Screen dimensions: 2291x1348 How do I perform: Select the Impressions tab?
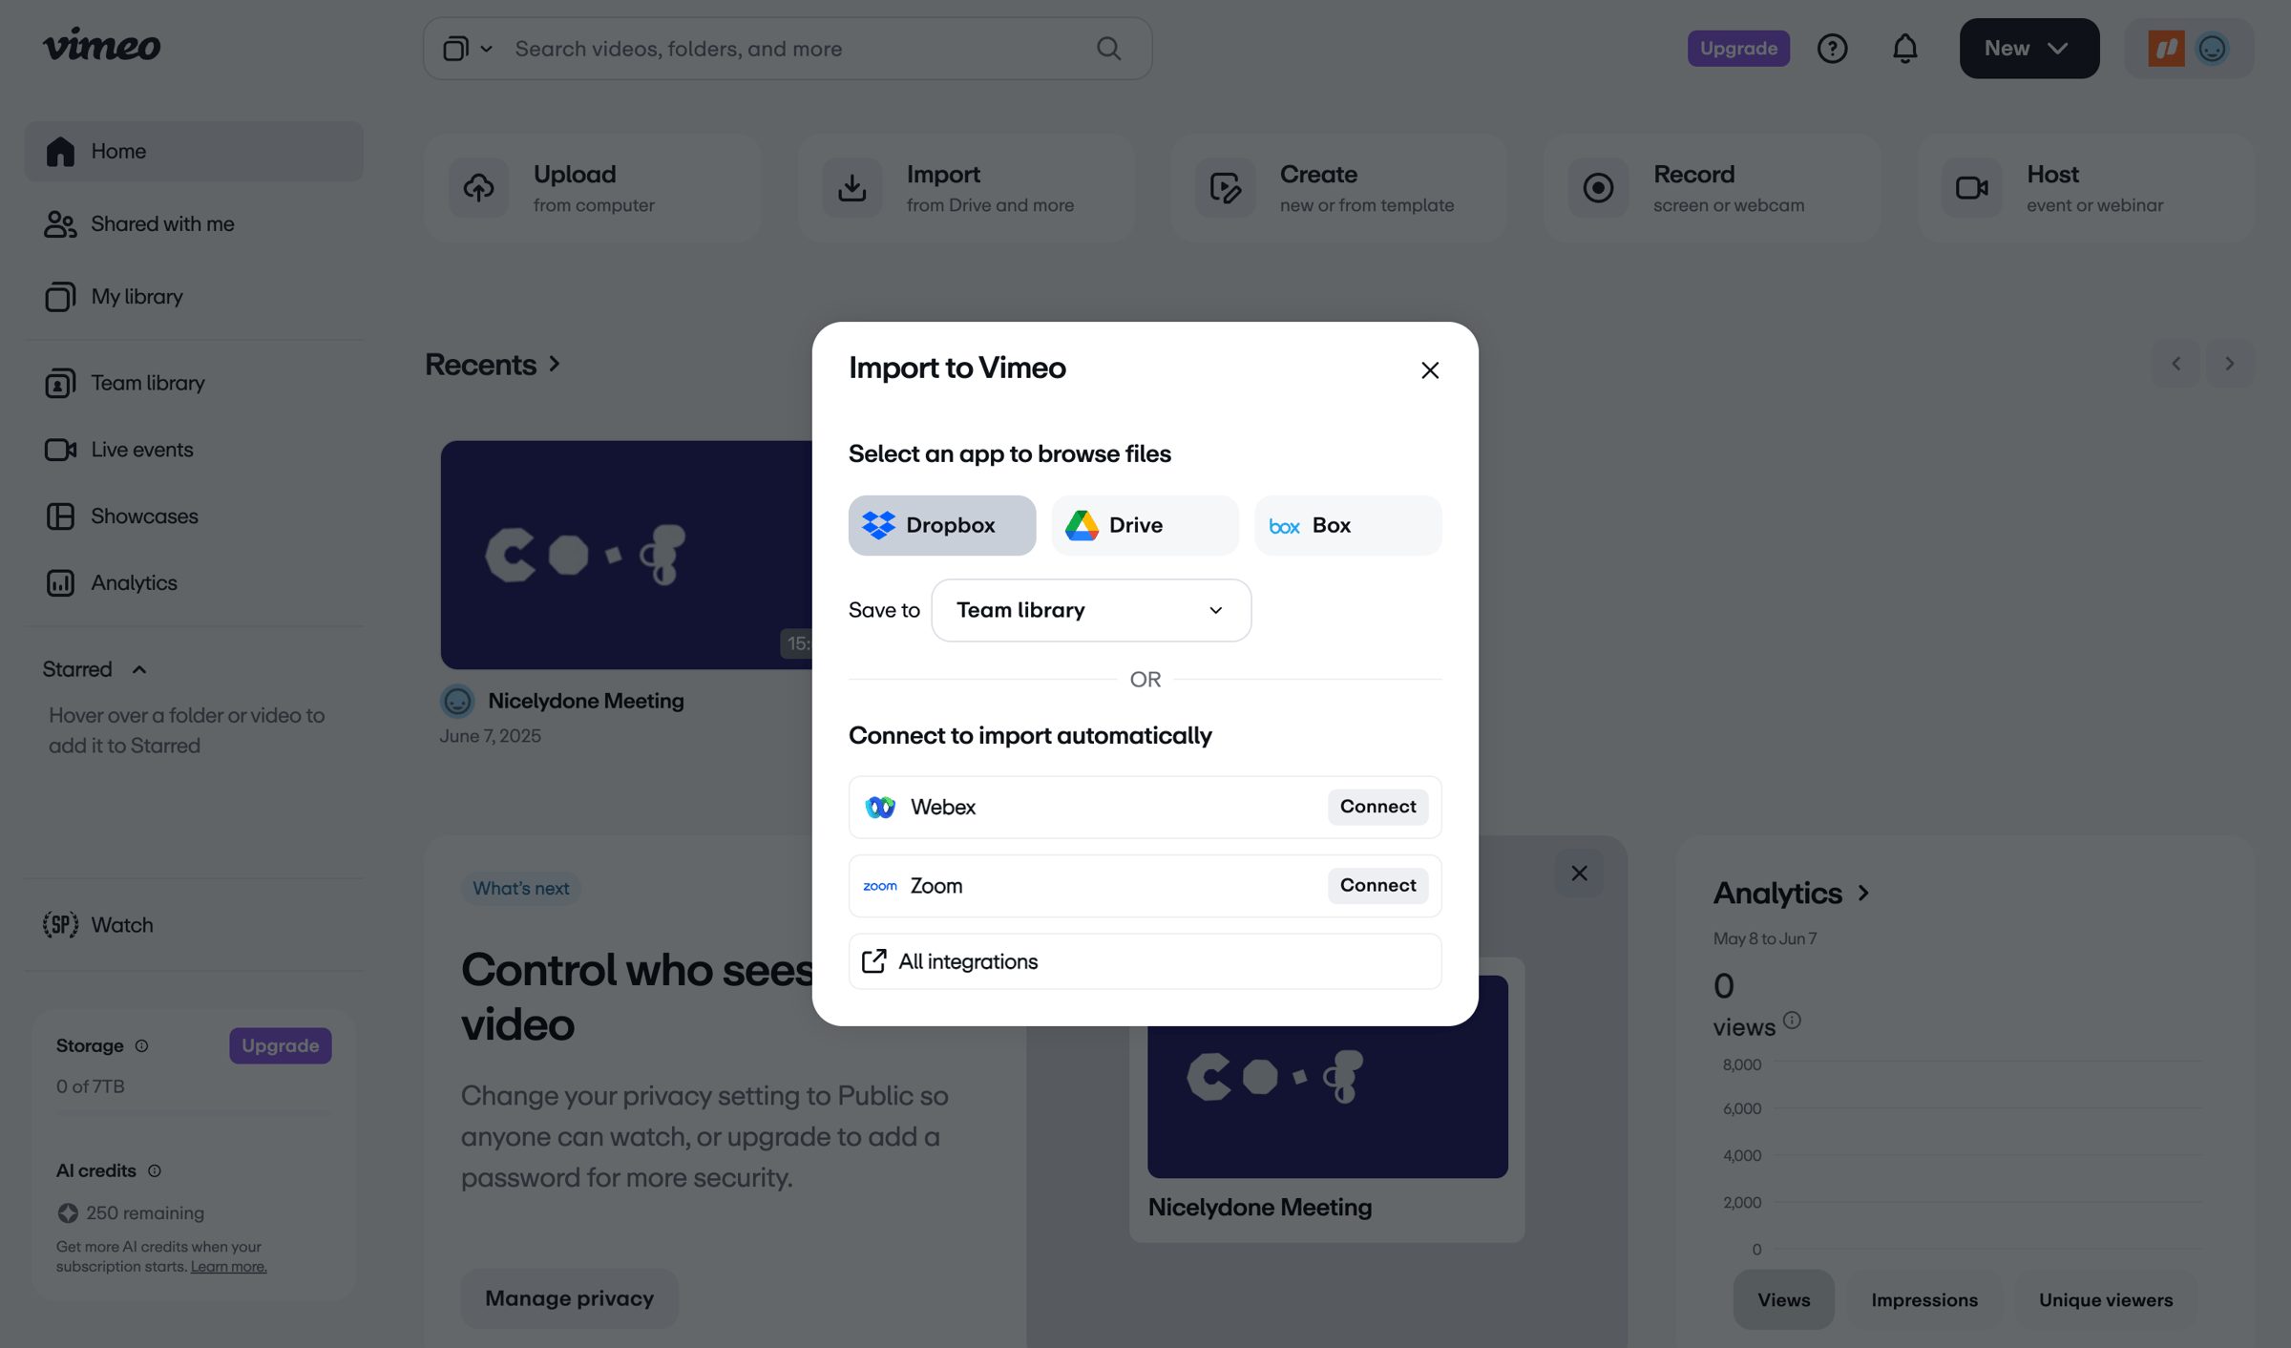pos(1923,1299)
